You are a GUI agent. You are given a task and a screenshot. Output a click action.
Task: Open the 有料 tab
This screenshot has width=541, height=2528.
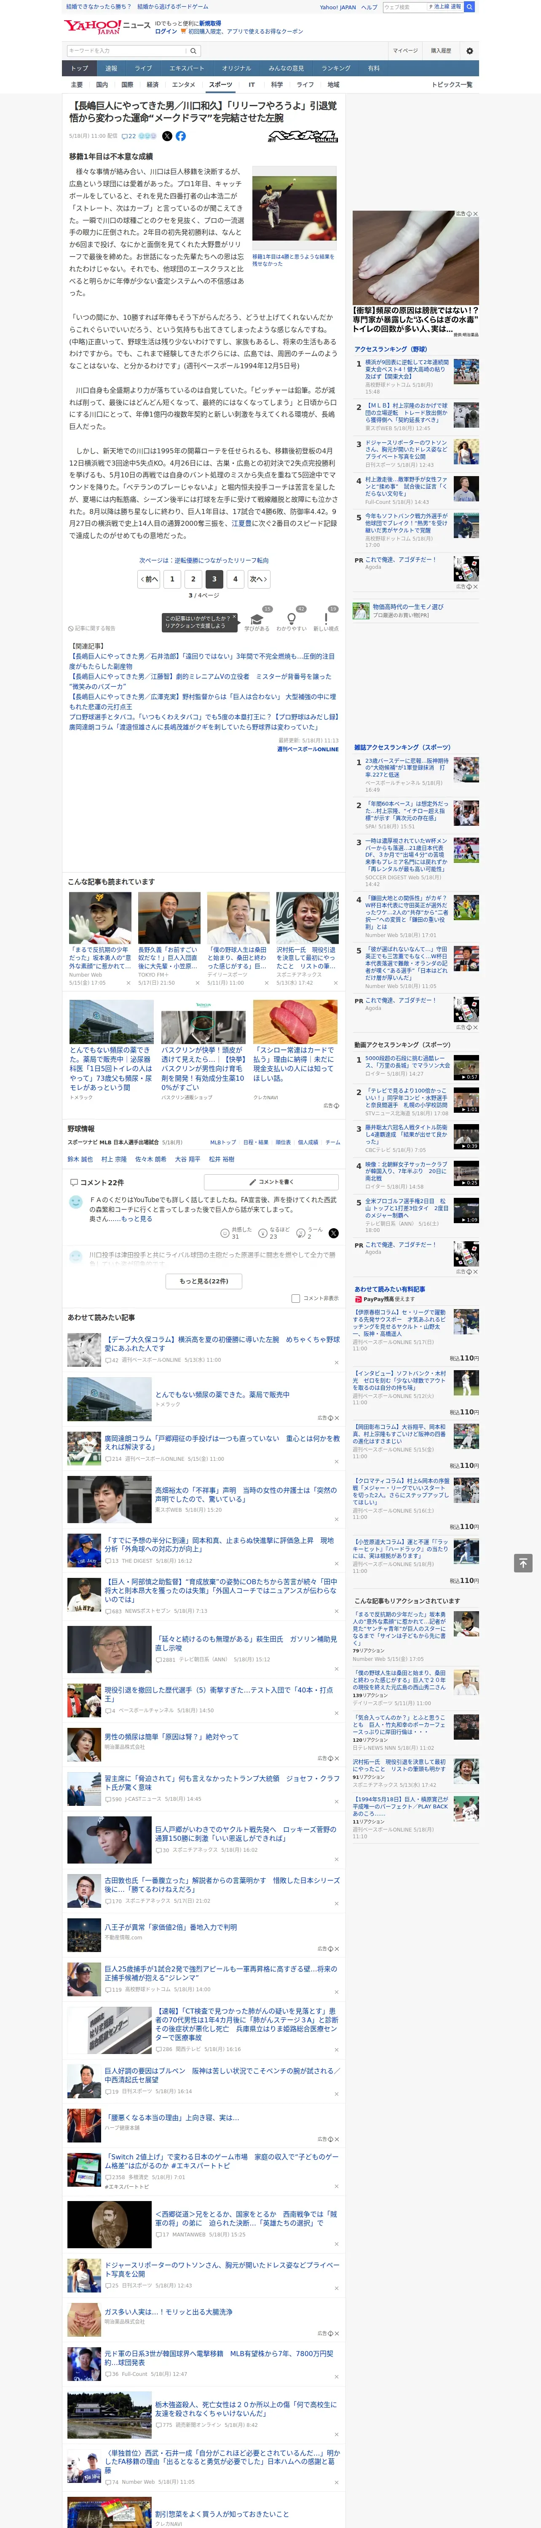[x=374, y=69]
